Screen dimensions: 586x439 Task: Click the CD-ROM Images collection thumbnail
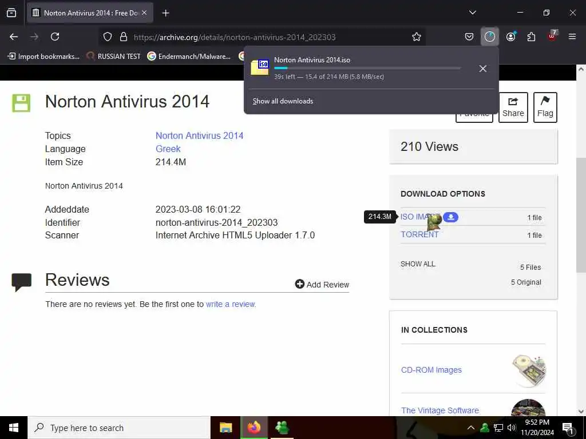(x=529, y=370)
